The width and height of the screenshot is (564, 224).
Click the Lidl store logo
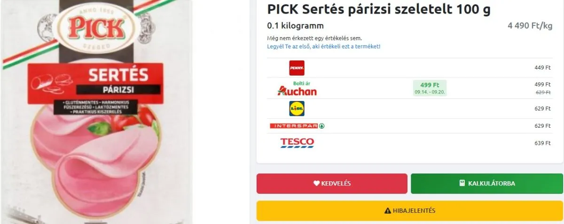coord(297,108)
